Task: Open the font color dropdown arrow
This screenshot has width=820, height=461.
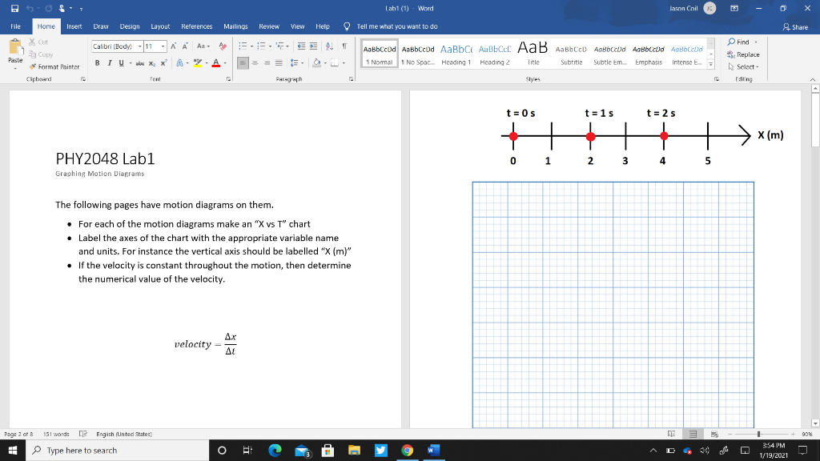Action: tap(225, 62)
